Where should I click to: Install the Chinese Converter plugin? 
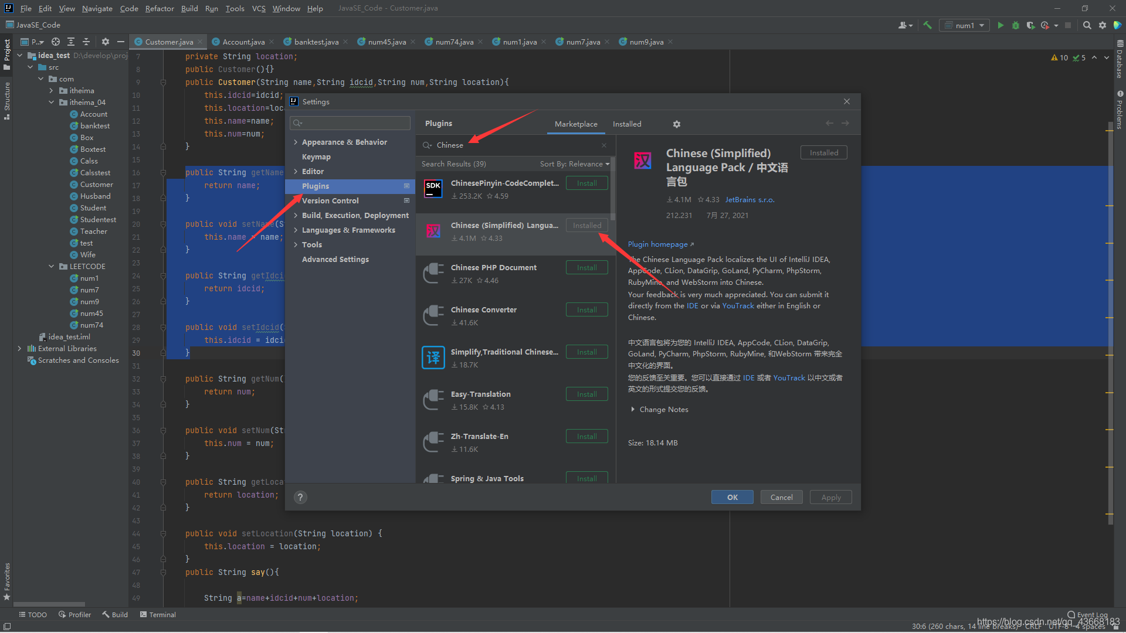[x=586, y=310]
